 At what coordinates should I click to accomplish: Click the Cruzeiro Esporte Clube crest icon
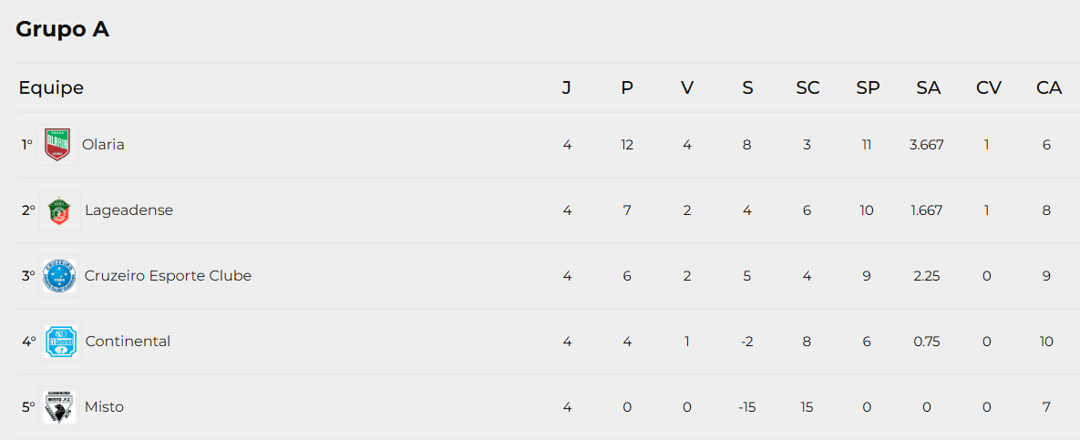point(60,276)
